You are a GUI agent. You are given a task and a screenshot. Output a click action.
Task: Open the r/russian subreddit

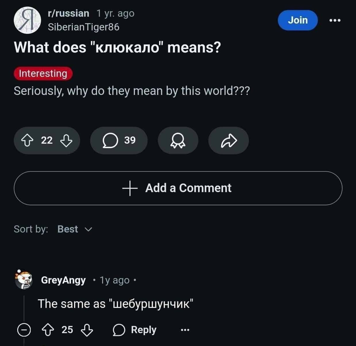(x=68, y=13)
